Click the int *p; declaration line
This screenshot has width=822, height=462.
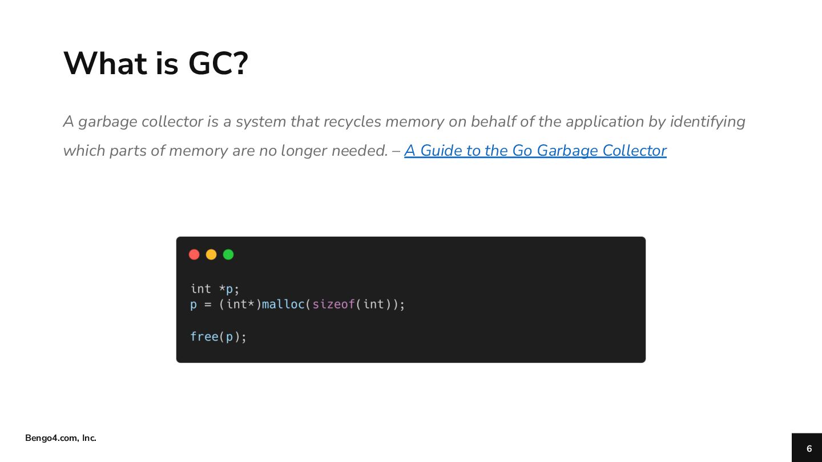(x=215, y=289)
